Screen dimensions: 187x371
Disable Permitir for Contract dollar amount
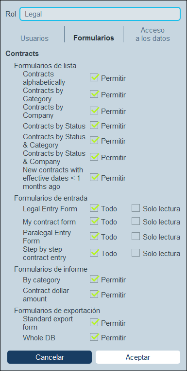(x=94, y=295)
